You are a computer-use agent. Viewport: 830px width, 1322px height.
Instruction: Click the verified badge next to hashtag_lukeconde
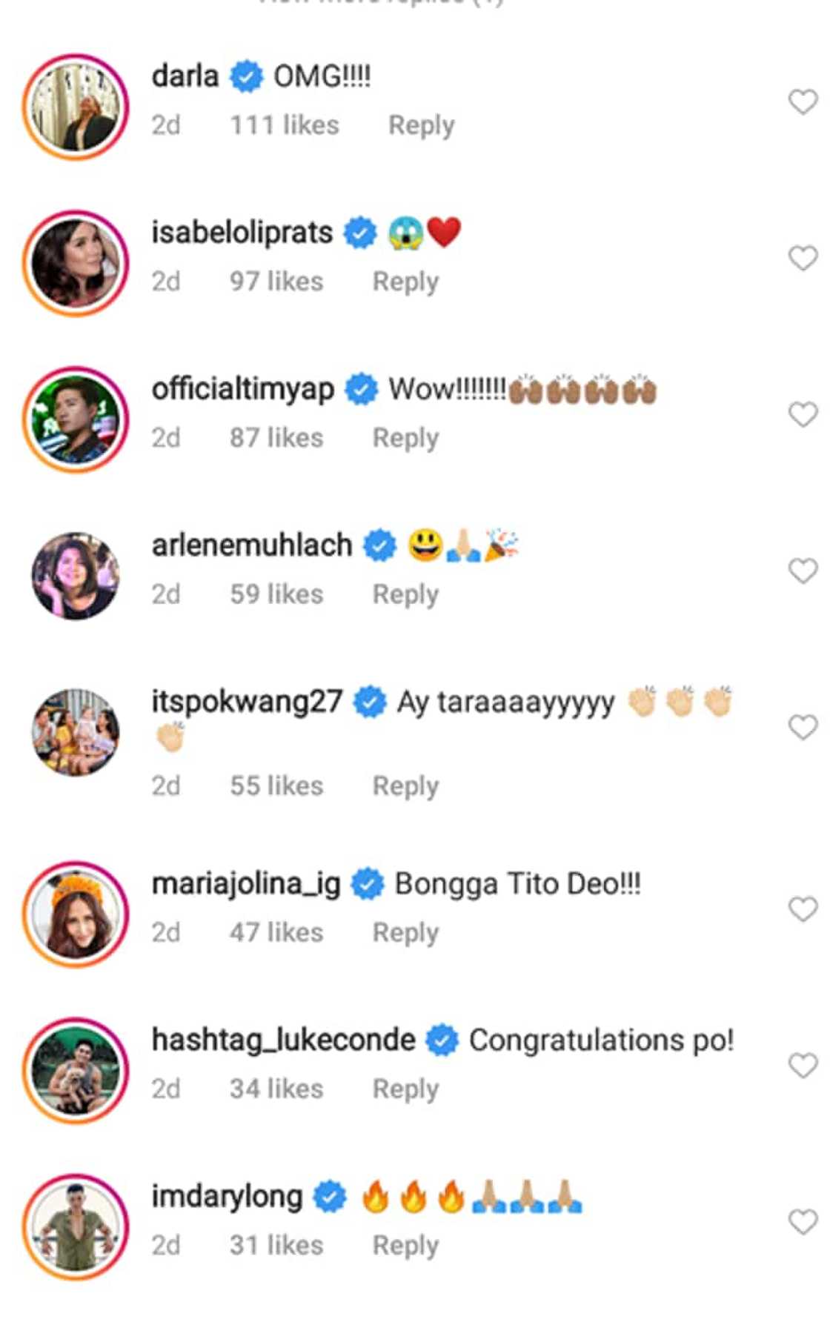(x=442, y=1038)
